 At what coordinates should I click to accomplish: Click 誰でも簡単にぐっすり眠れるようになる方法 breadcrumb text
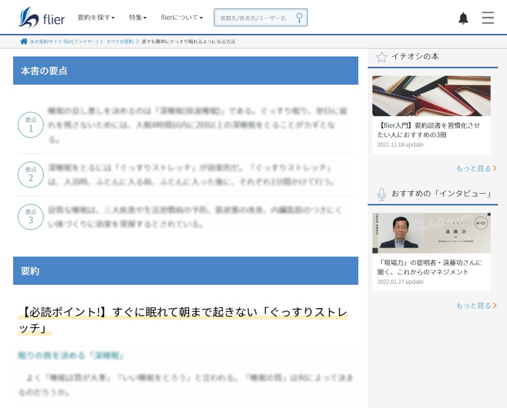(x=189, y=41)
